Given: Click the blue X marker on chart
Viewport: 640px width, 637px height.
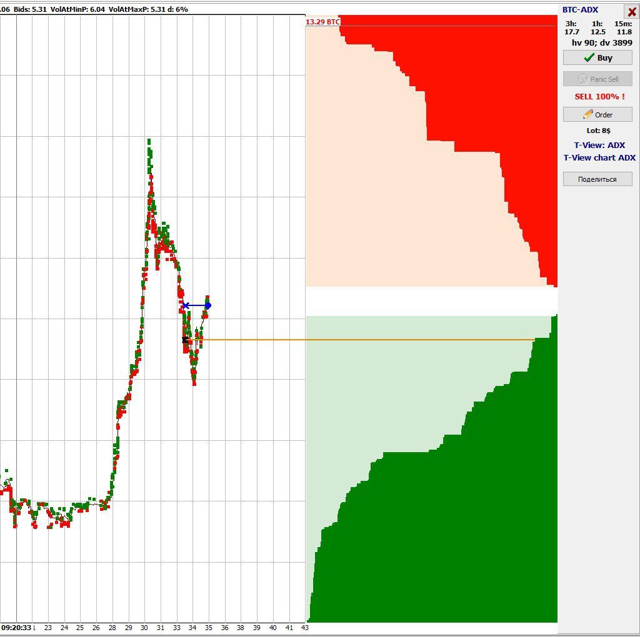Looking at the screenshot, I should coord(186,305).
